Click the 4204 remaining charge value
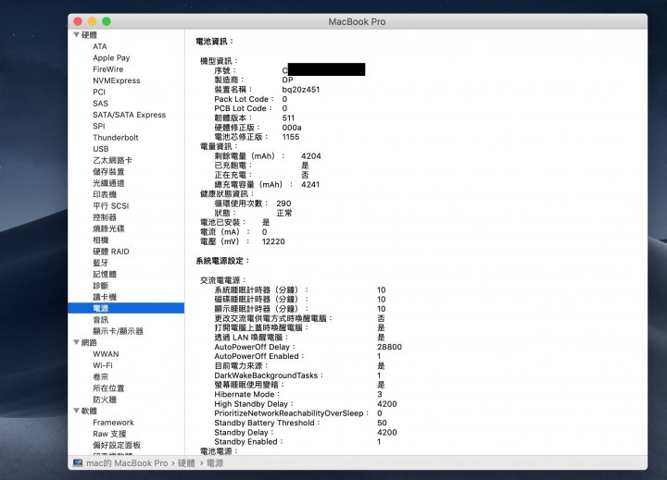Screen dimensions: 667x480 [311, 156]
